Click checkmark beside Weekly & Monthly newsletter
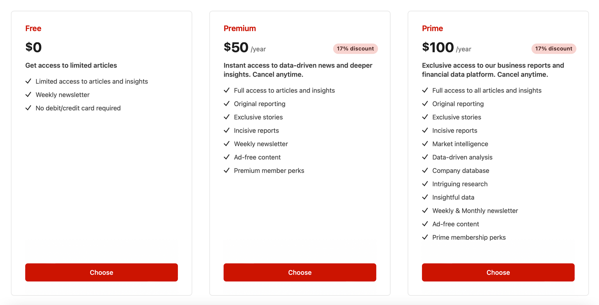Image resolution: width=599 pixels, height=305 pixels. coord(425,210)
